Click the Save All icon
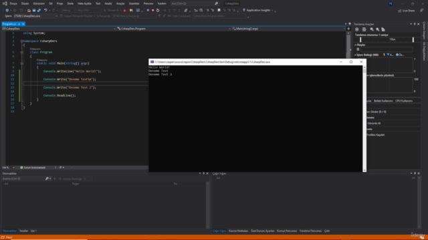Screen dimensions: 428x240 pos(39,11)
